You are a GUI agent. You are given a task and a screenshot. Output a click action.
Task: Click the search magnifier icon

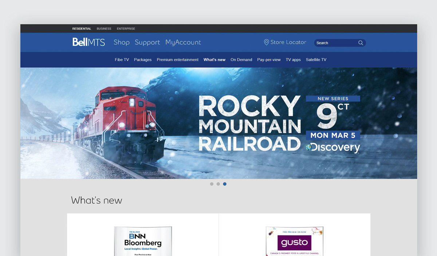(x=361, y=43)
